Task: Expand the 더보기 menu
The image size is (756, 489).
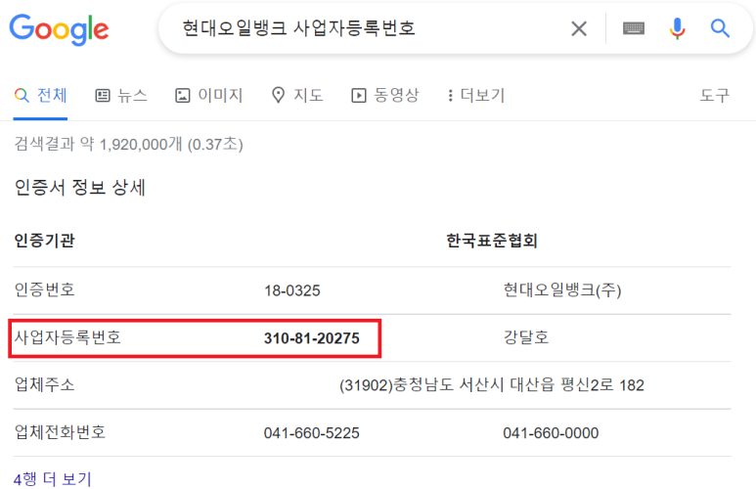Action: (x=476, y=95)
